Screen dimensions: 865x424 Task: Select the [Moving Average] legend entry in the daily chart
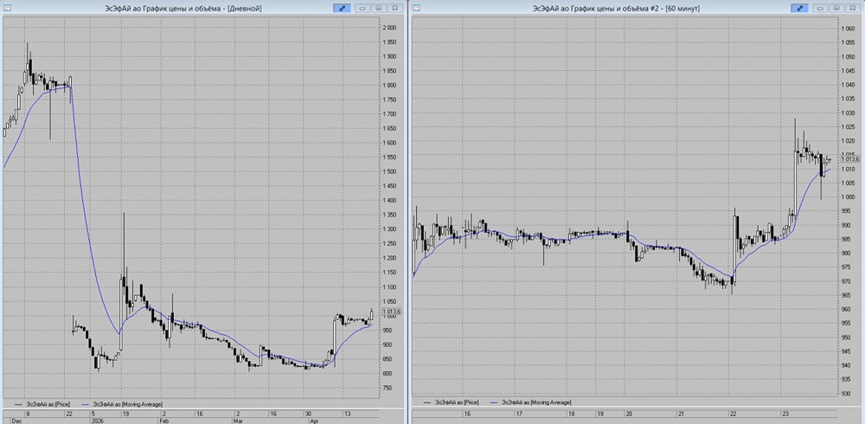pyautogui.click(x=123, y=404)
